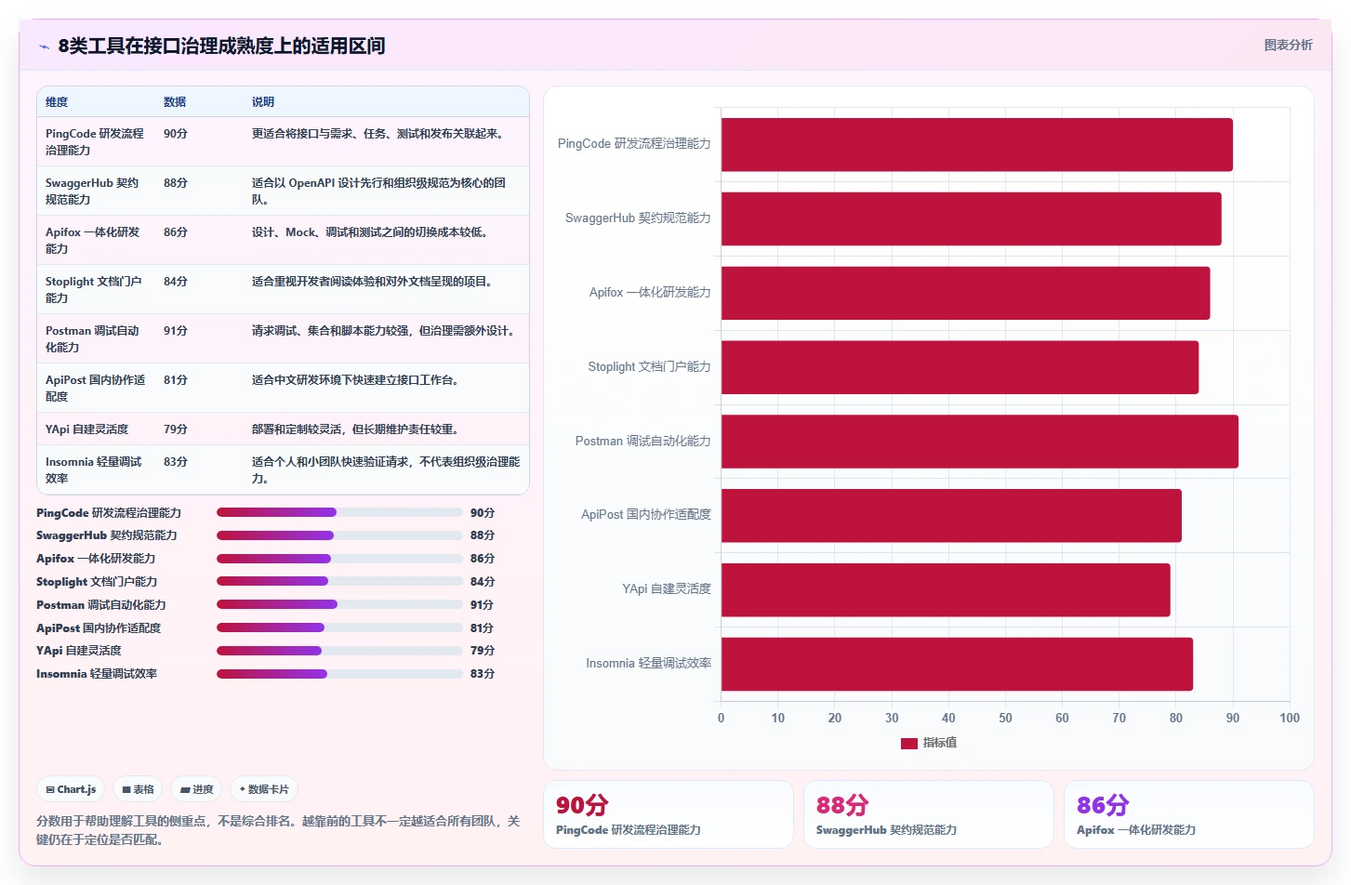Click the Postman chart bar

click(979, 442)
